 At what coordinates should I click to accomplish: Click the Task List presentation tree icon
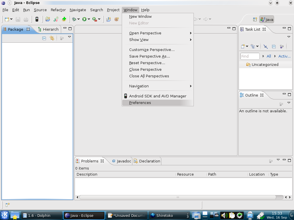point(253,46)
